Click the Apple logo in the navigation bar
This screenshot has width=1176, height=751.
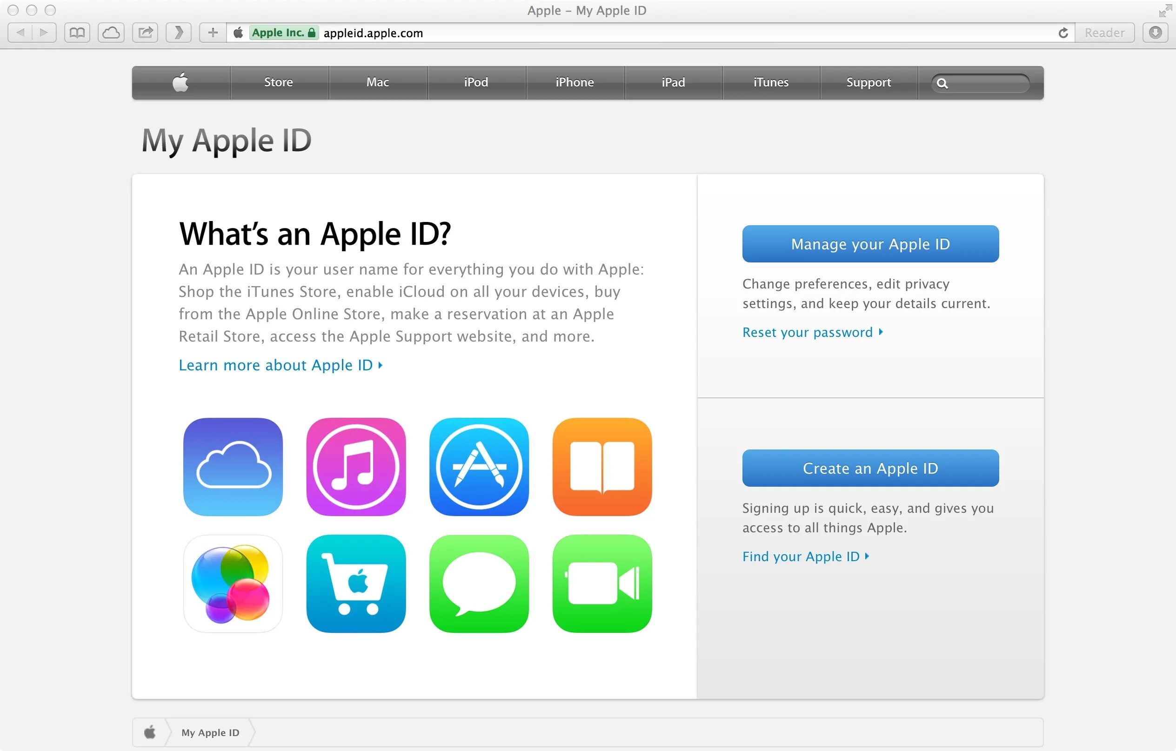(180, 82)
